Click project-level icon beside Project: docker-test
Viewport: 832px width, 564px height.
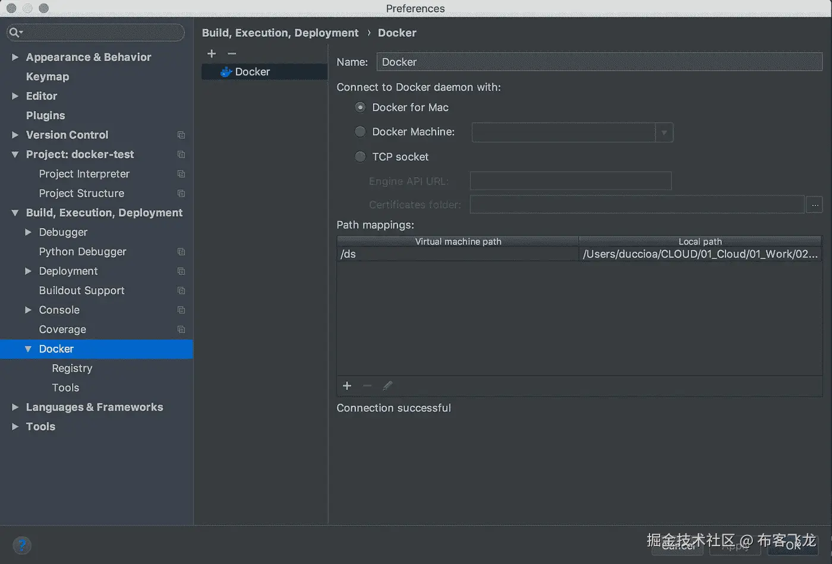pos(181,154)
